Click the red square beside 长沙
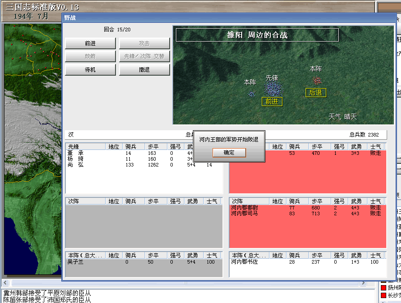Screen dimensions: 401x303 [383, 295]
